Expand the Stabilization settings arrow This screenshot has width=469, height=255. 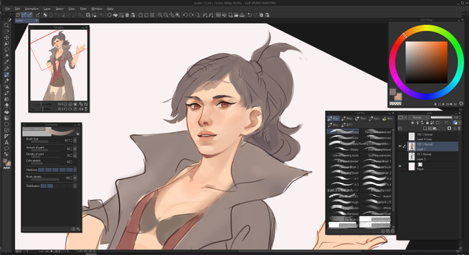coord(74,186)
